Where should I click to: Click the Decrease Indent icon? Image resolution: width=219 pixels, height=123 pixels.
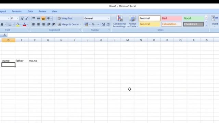[49, 24]
